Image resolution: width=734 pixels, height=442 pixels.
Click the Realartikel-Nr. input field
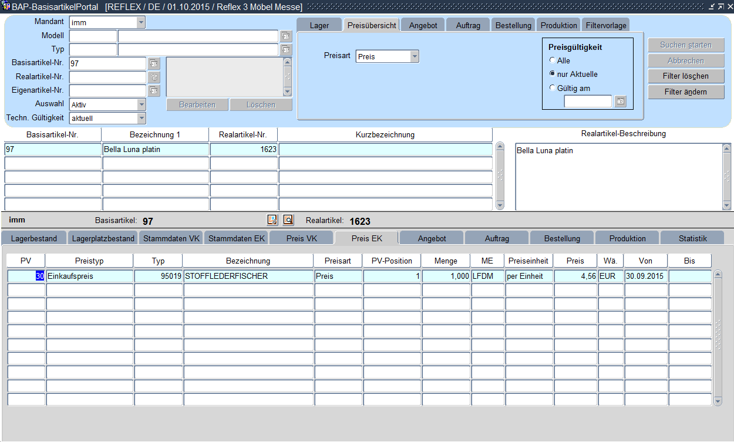point(107,77)
